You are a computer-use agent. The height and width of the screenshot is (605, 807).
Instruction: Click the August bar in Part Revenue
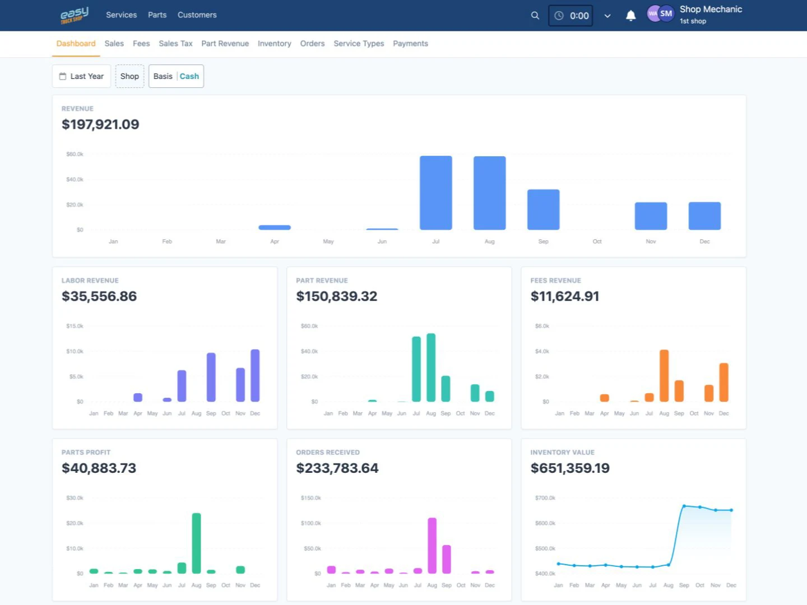click(431, 367)
